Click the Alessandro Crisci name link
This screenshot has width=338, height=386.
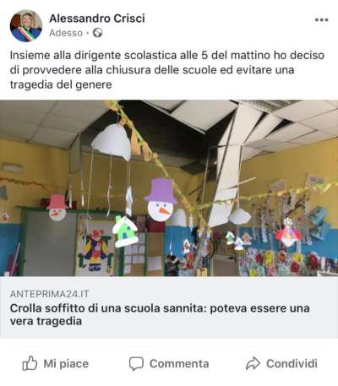(97, 19)
